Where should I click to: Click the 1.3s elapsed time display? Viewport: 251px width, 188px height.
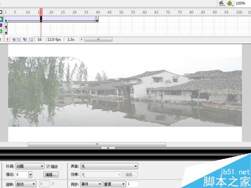click(71, 40)
